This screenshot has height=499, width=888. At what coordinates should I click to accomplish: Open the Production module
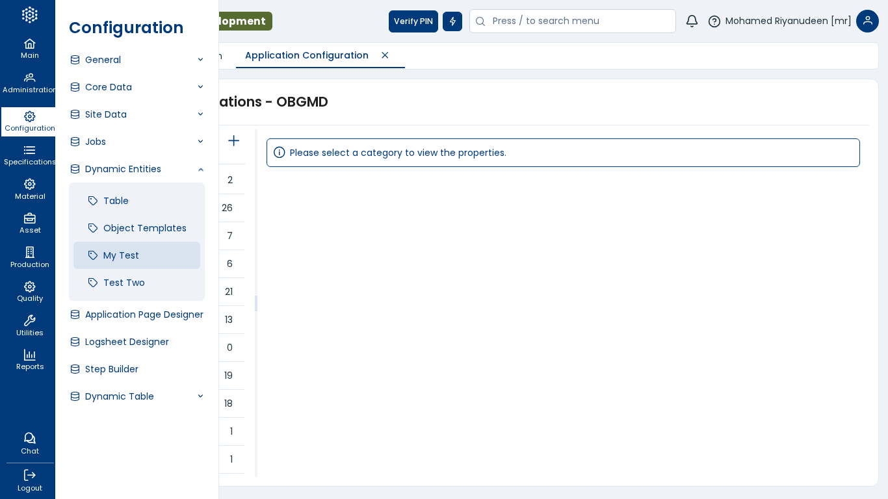(29, 257)
